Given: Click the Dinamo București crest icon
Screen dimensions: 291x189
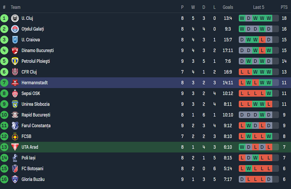Looking at the screenshot, I should pyautogui.click(x=15, y=51).
